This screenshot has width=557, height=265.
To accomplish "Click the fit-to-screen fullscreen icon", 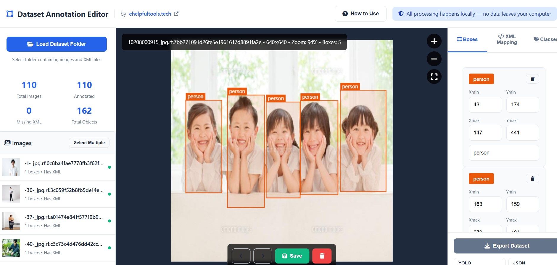I will [434, 77].
